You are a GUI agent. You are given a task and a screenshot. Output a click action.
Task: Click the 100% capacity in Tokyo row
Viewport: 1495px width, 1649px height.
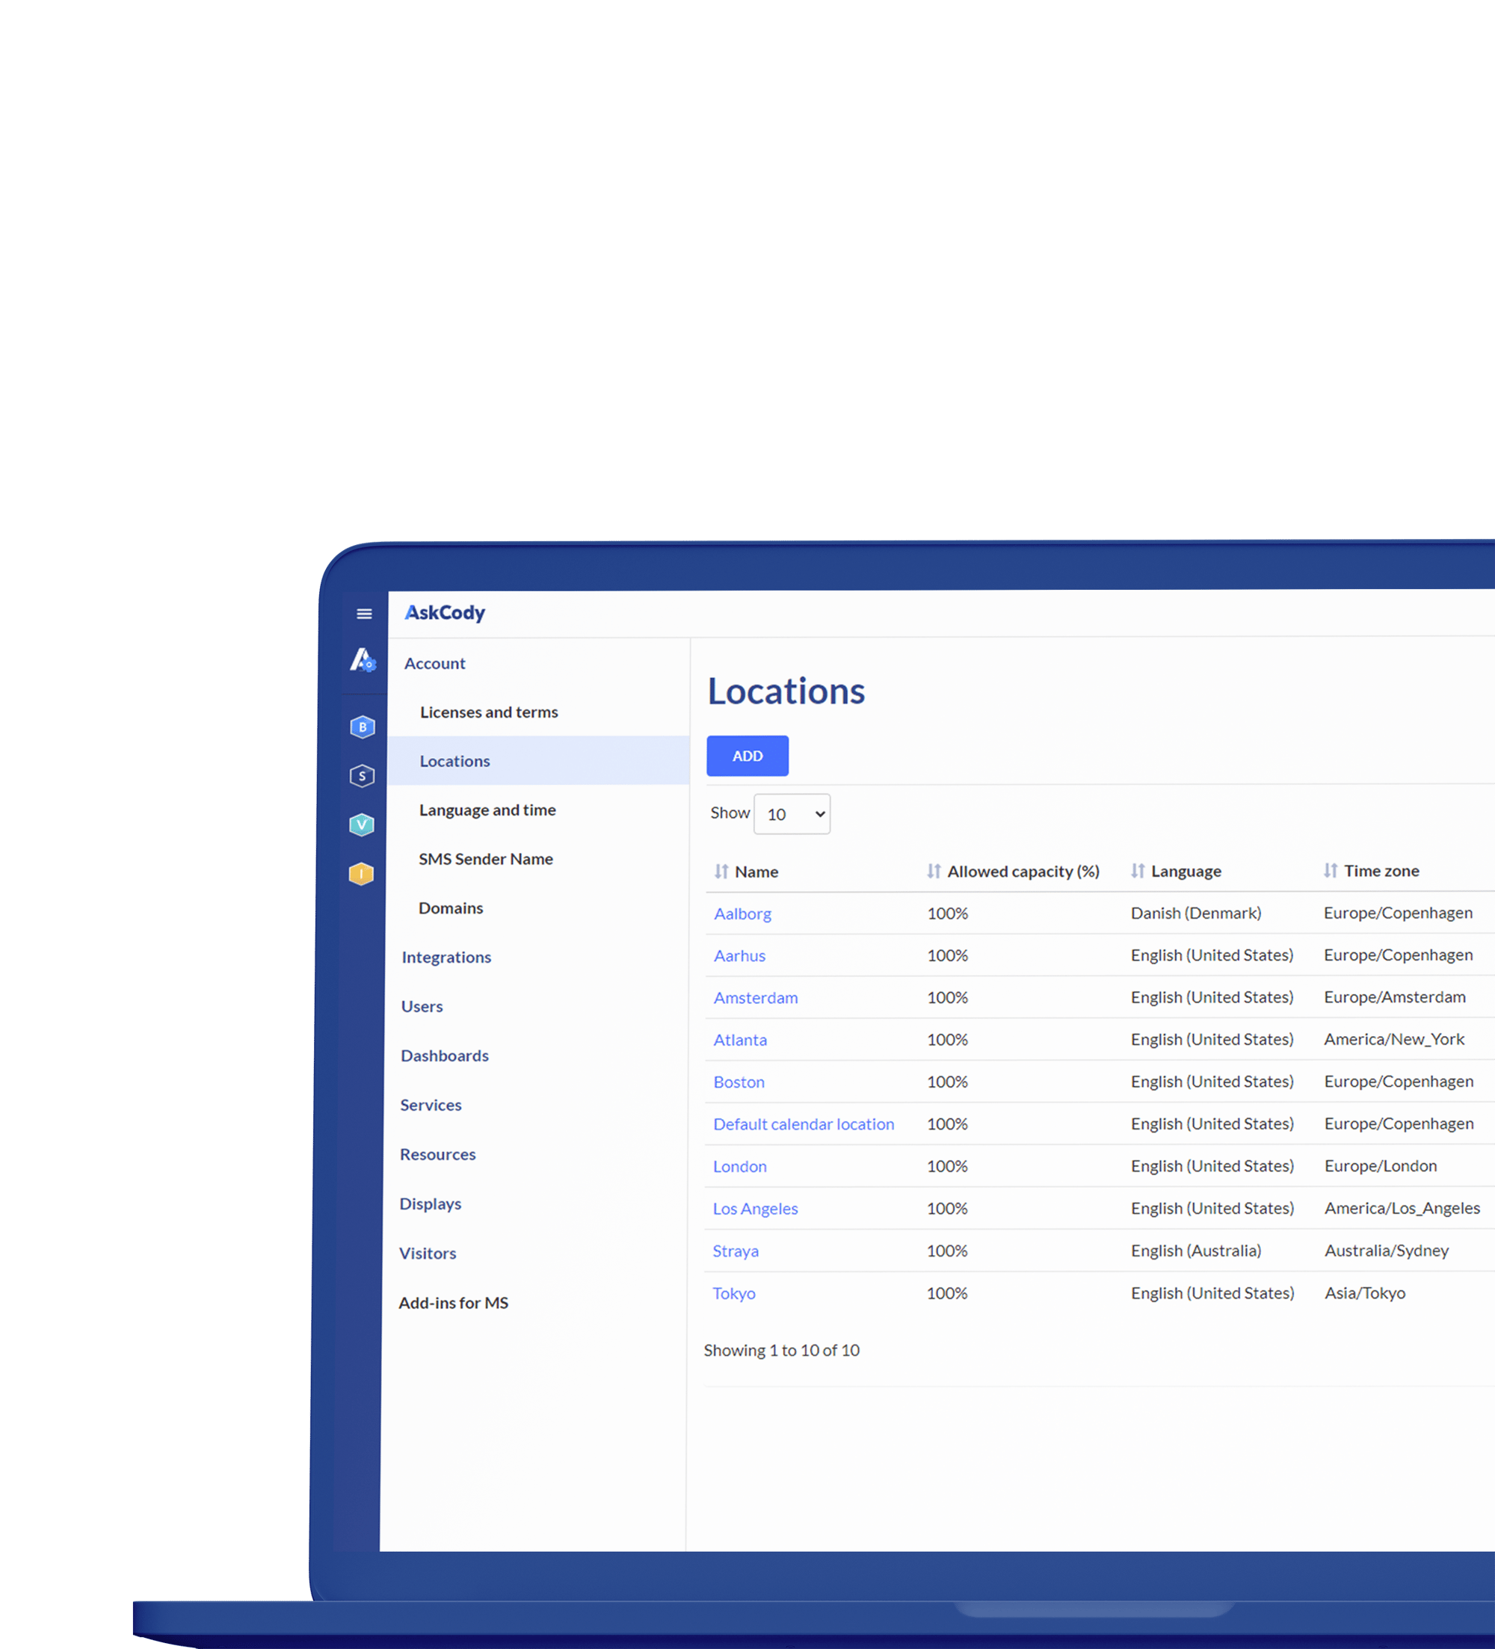(x=947, y=1293)
